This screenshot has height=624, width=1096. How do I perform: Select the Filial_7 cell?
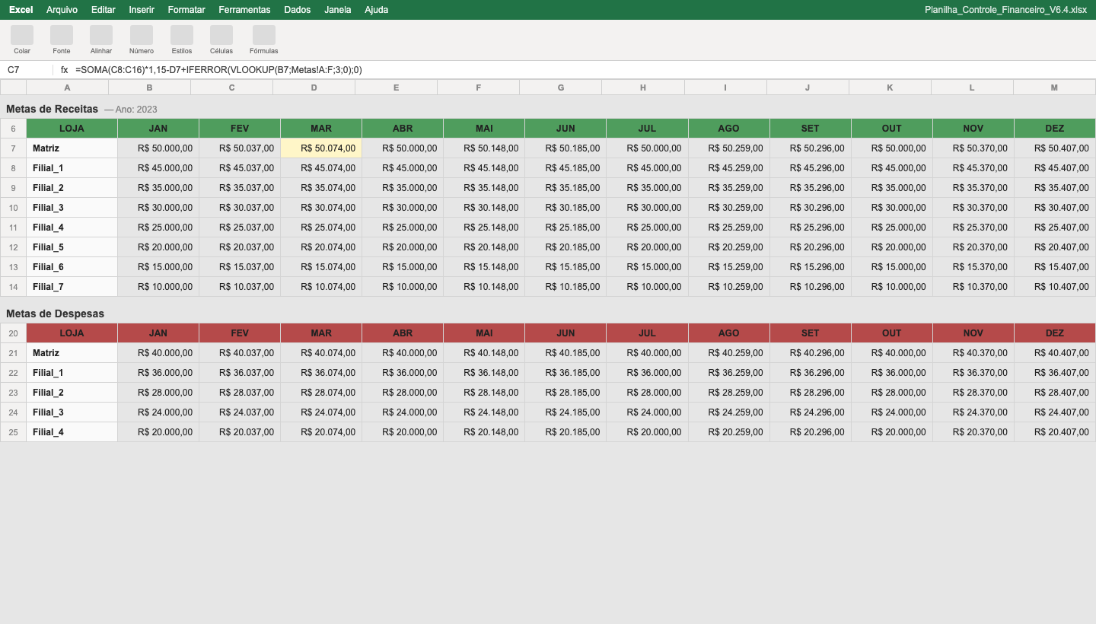click(x=72, y=287)
